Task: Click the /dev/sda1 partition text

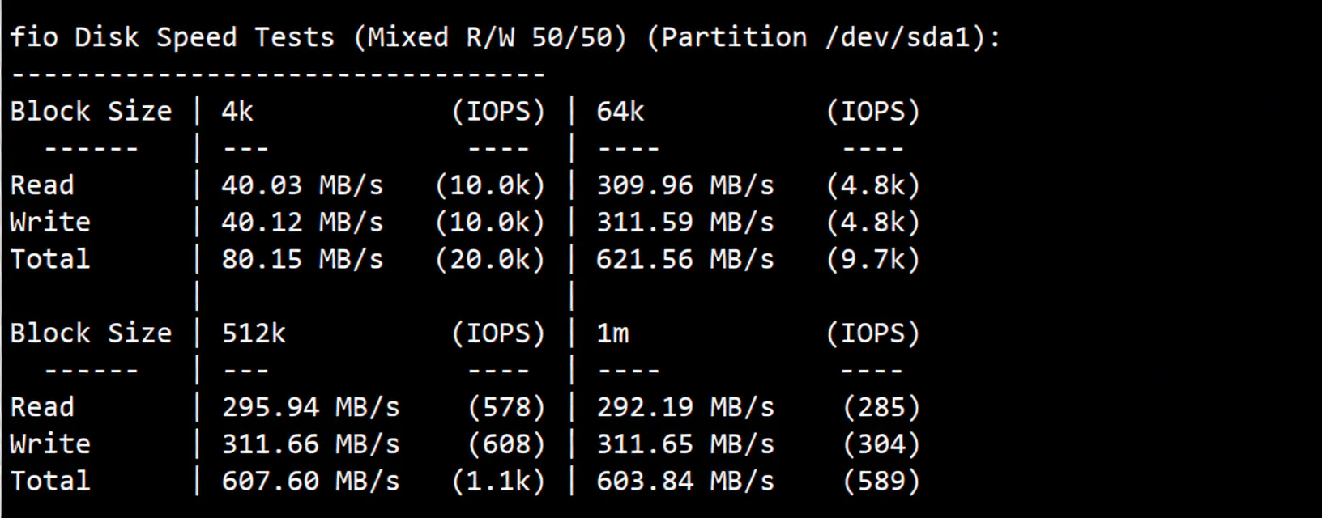Action: click(x=898, y=37)
